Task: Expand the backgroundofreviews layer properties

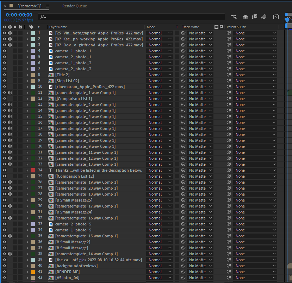Action: (x=27, y=266)
